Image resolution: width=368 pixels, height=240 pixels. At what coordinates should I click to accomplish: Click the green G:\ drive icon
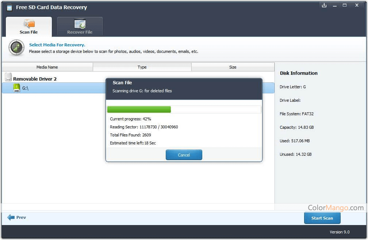(x=17, y=88)
